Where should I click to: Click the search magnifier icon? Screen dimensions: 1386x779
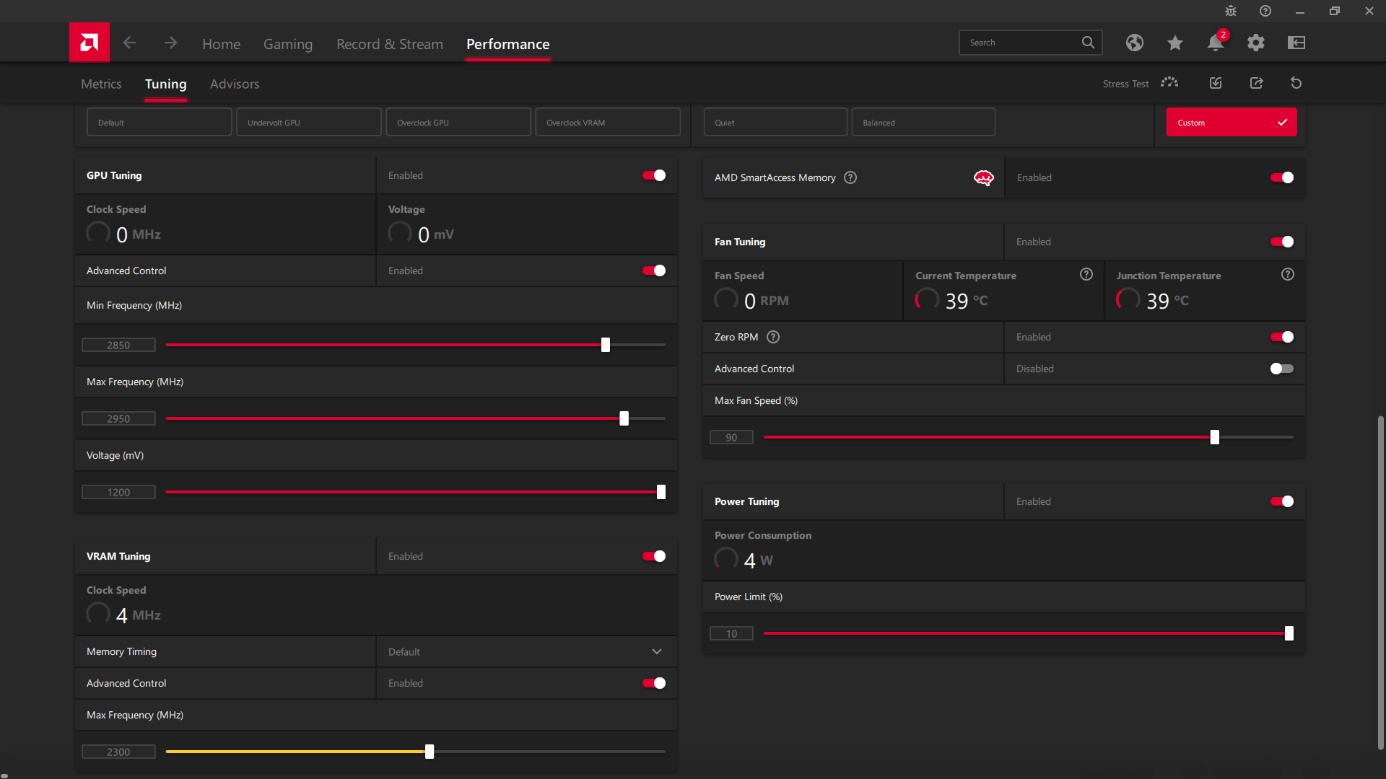tap(1088, 43)
